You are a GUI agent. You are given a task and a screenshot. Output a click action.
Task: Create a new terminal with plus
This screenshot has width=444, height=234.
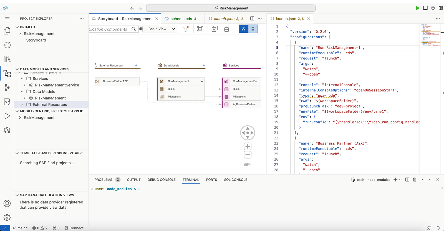[x=395, y=180]
